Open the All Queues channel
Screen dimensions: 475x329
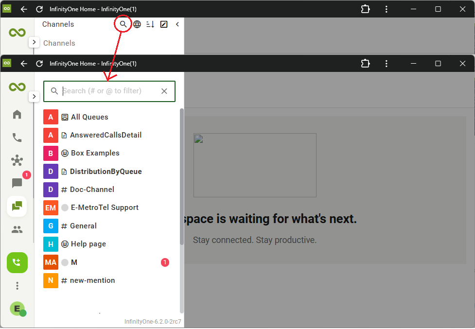pos(109,117)
